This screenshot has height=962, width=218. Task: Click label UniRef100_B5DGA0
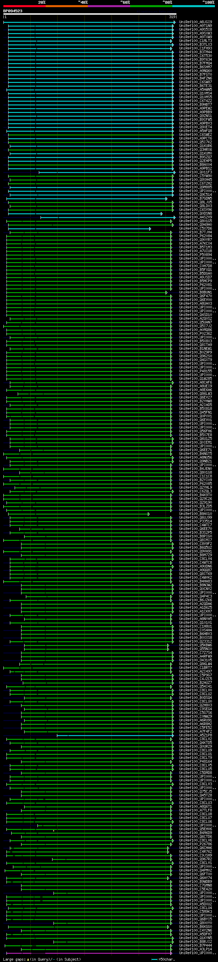point(196,274)
